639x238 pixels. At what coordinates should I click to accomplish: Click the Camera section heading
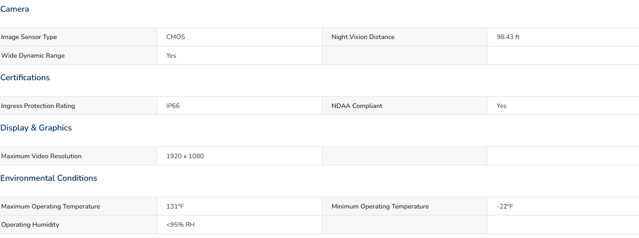(x=15, y=9)
